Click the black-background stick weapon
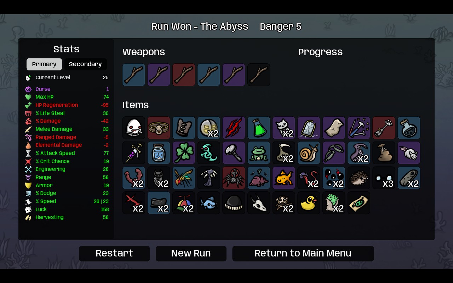The width and height of the screenshot is (453, 283). click(259, 75)
